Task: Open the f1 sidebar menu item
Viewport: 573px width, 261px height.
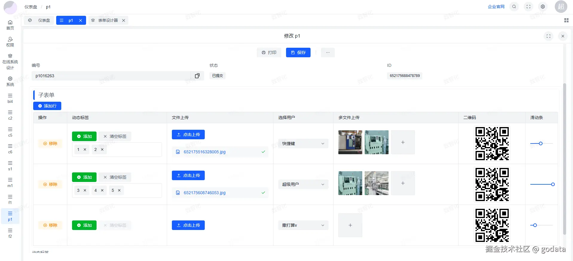Action: [x=10, y=200]
